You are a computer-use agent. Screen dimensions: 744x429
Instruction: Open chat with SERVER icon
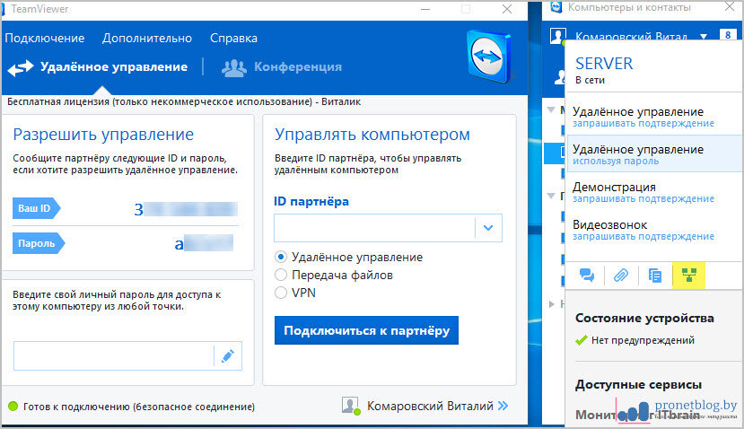(587, 276)
